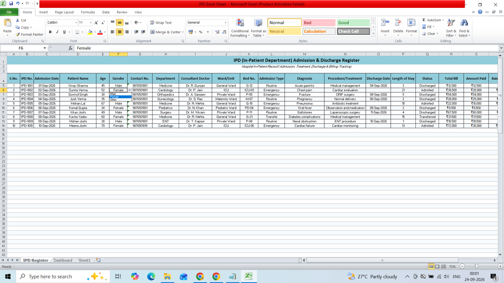
Task: Click the Increase Indent icon
Action: click(143, 32)
